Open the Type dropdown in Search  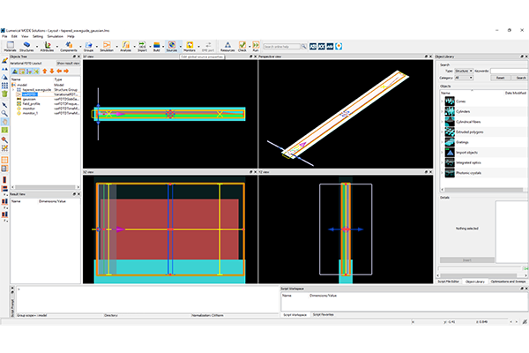(x=465, y=71)
